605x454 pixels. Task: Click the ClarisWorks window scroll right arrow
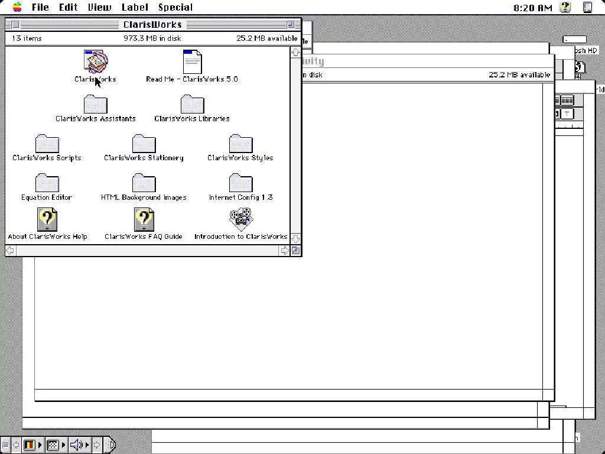(284, 251)
